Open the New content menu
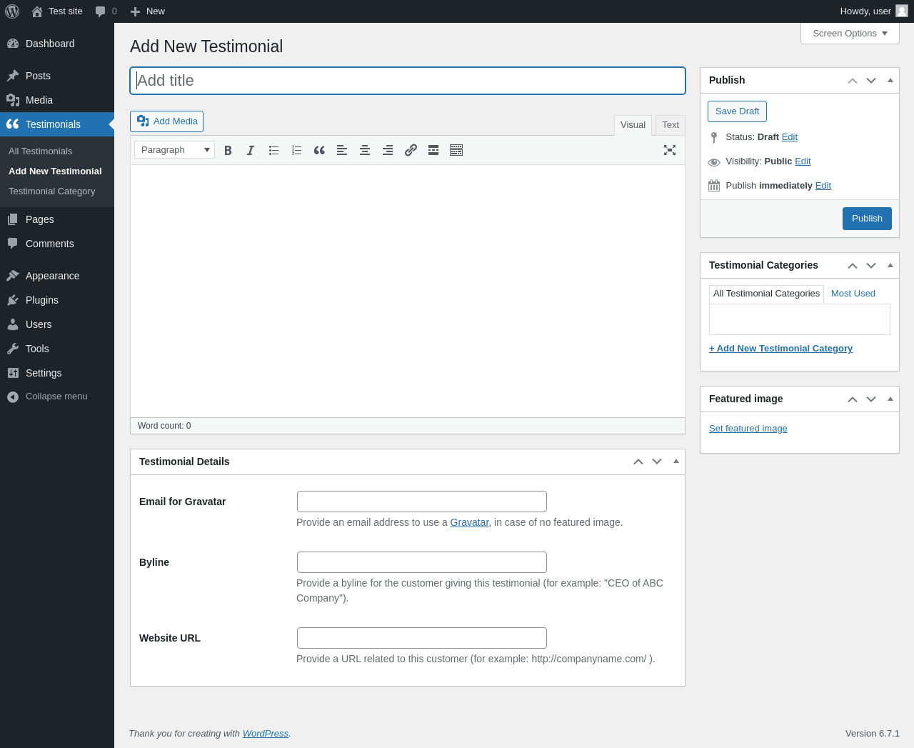The height and width of the screenshot is (748, 914). 147,11
